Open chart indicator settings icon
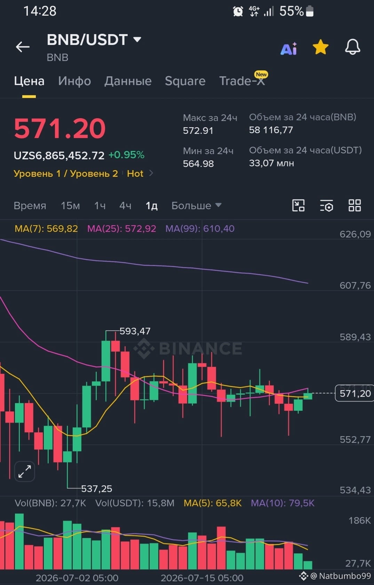 326,206
